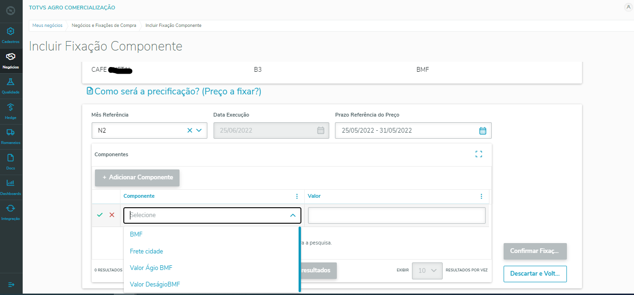Click the TOTVS logo icon

(11, 10)
